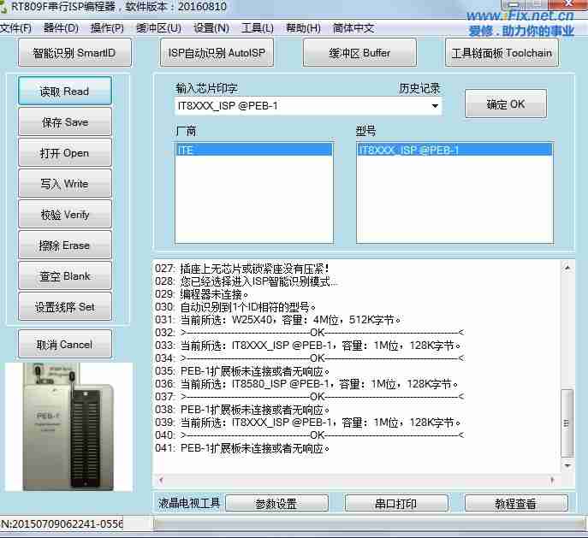
Task: Open the 文件(F) menu
Action: point(15,28)
